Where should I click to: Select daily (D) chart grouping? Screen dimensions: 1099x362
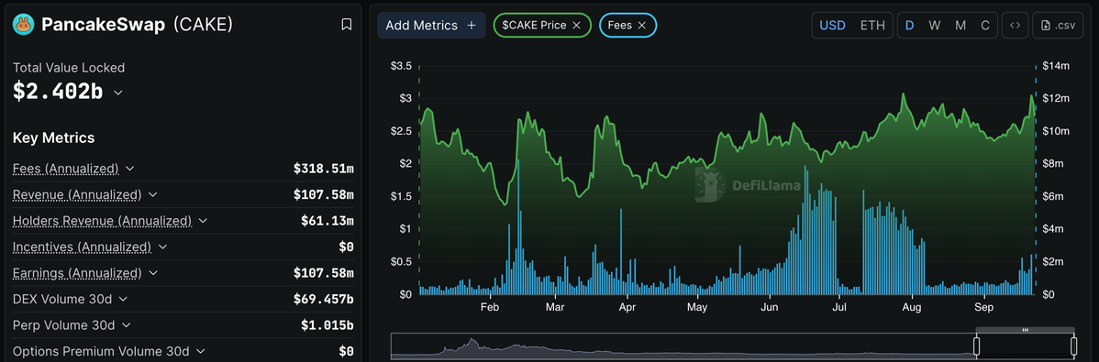coord(910,26)
